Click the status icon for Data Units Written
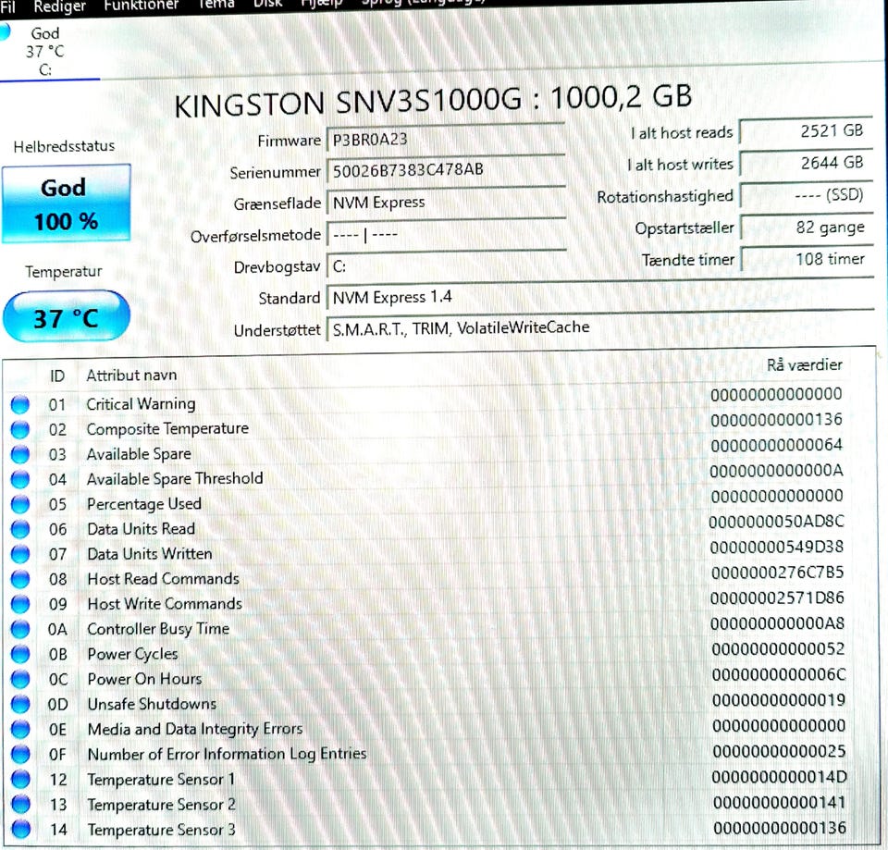 coord(19,554)
